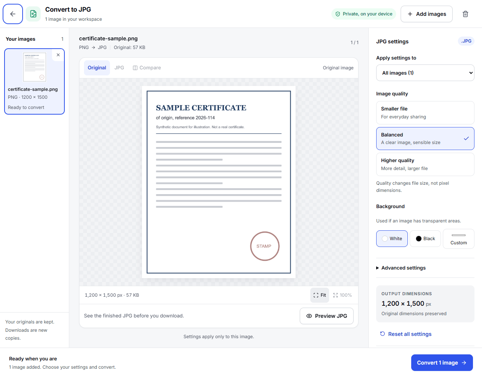This screenshot has width=482, height=377.
Task: Click the 'Ready to convert' status text
Action: (x=26, y=107)
